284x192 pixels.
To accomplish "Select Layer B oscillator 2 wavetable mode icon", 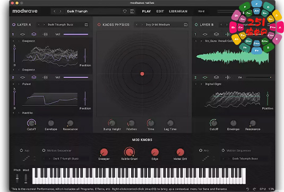I will coord(205,77).
